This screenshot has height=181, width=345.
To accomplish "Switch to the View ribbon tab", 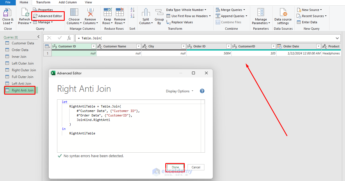I will 88,2.
